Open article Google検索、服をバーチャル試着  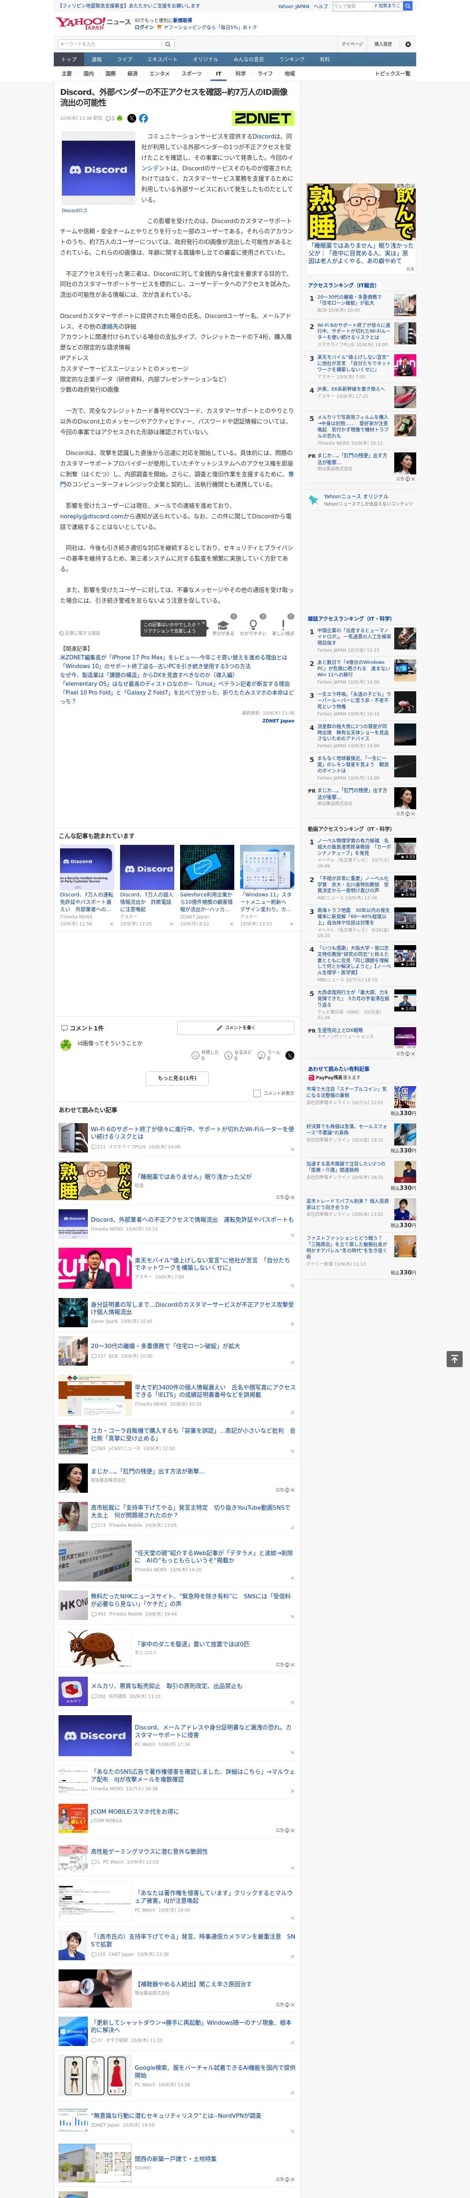click(x=215, y=2071)
